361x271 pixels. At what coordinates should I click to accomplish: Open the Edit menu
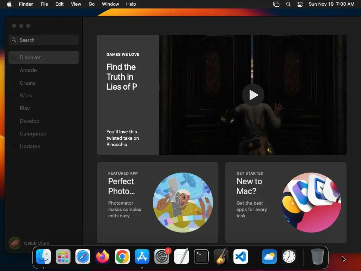[59, 4]
